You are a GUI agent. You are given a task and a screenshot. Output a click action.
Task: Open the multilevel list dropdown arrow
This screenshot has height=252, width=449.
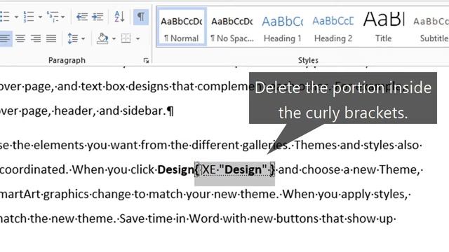pos(62,17)
